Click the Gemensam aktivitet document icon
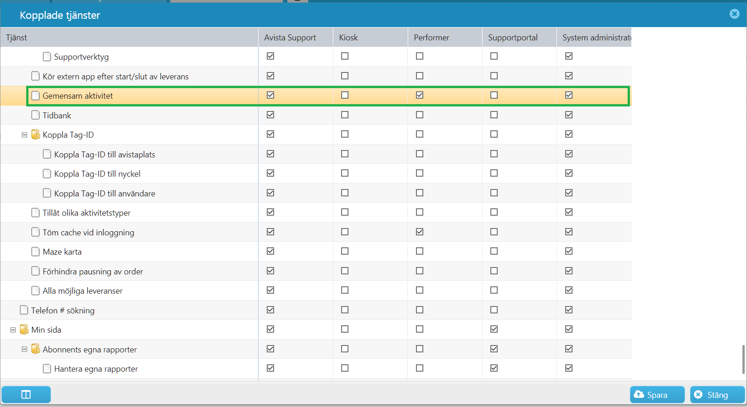The width and height of the screenshot is (747, 407). 35,95
